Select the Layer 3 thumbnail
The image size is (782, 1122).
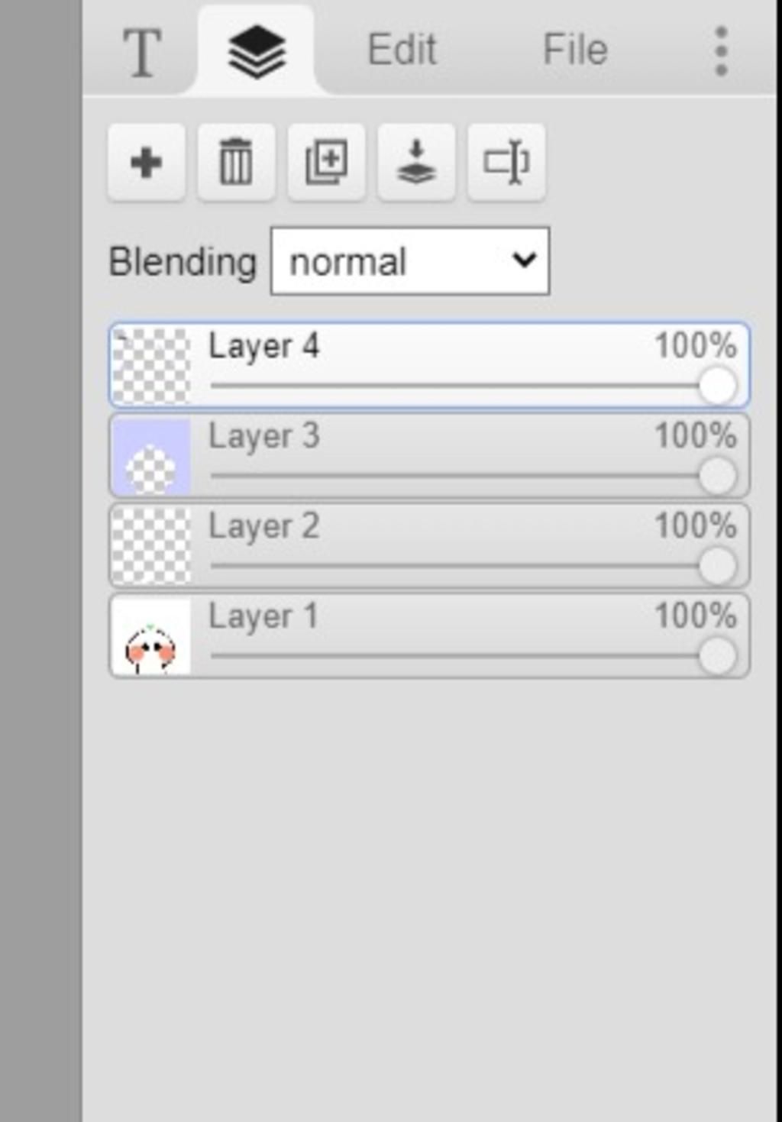151,456
